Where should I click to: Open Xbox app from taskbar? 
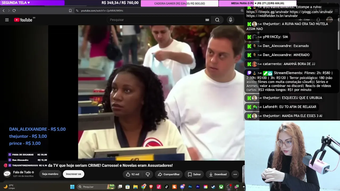221,187
